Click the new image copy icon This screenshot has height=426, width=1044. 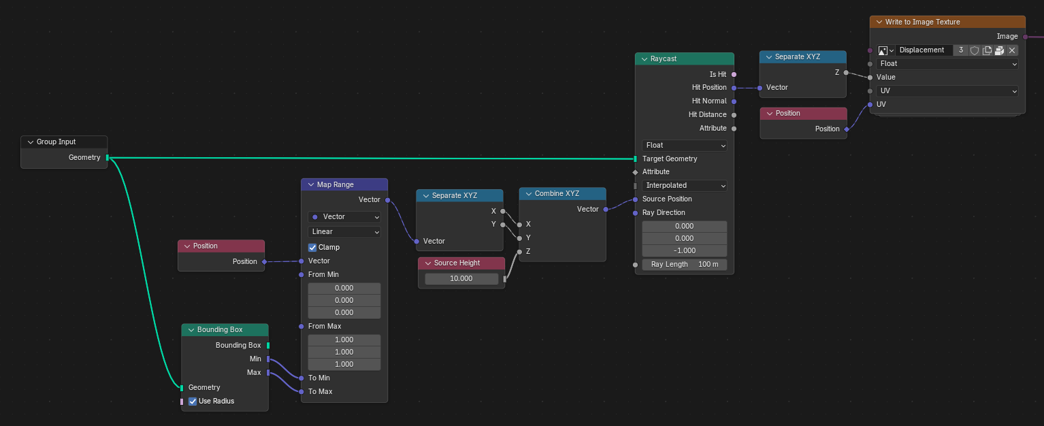pyautogui.click(x=987, y=50)
